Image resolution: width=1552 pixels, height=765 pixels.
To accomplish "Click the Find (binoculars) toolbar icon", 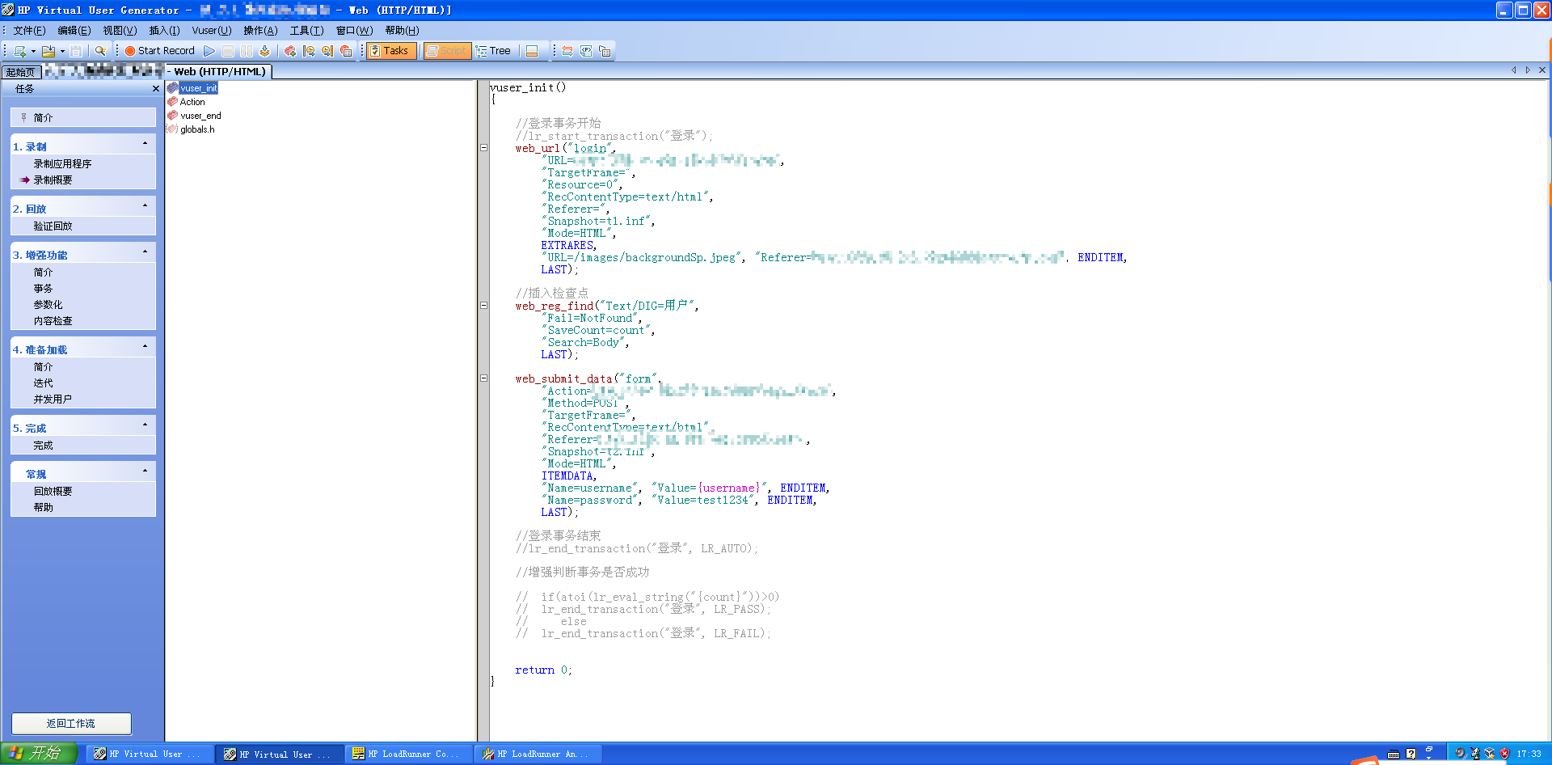I will click(x=100, y=51).
